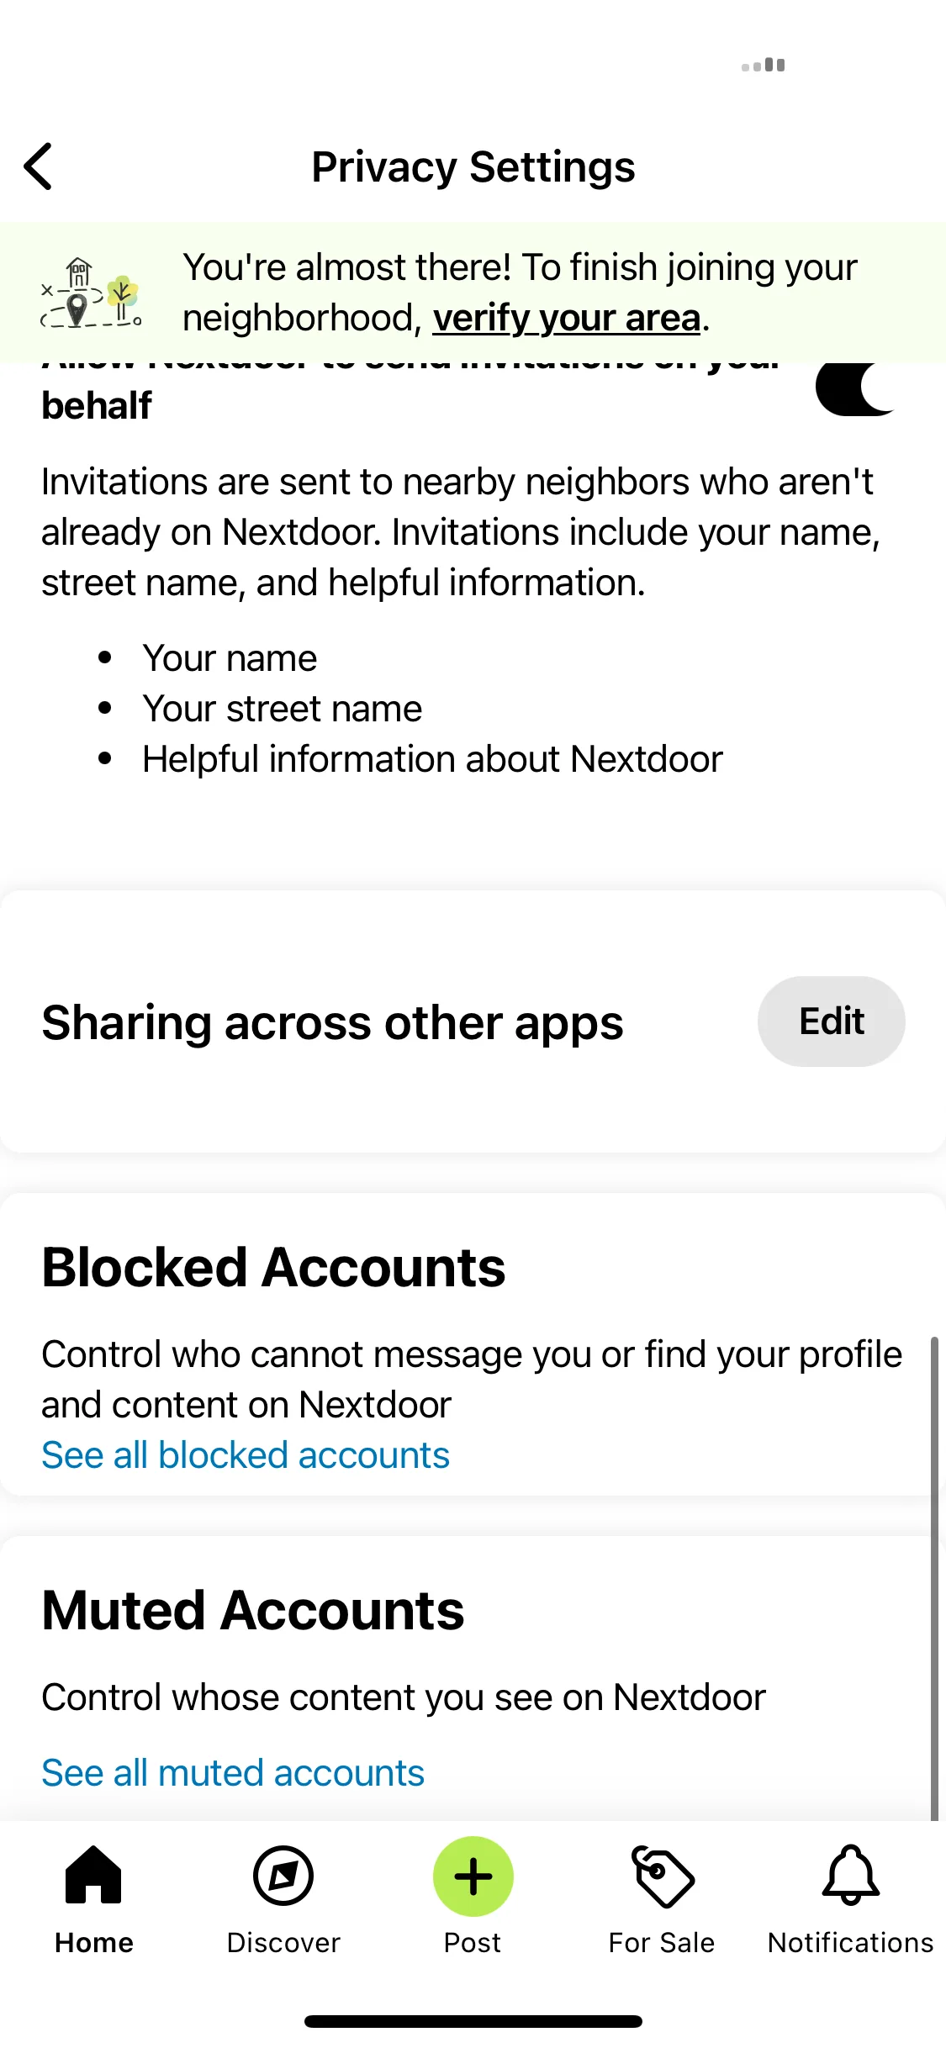Tap the Privacy Settings page title

click(x=473, y=166)
